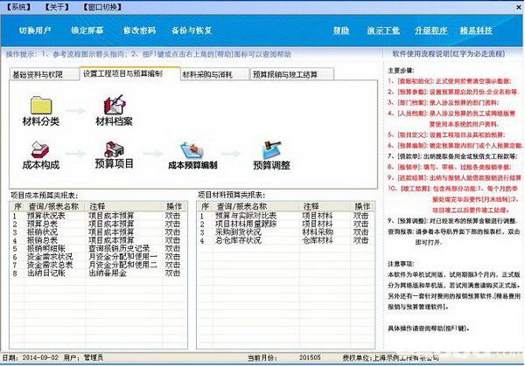The image size is (525, 366).
Task: Select 出纳日记账 report row
Action: pyautogui.click(x=98, y=273)
